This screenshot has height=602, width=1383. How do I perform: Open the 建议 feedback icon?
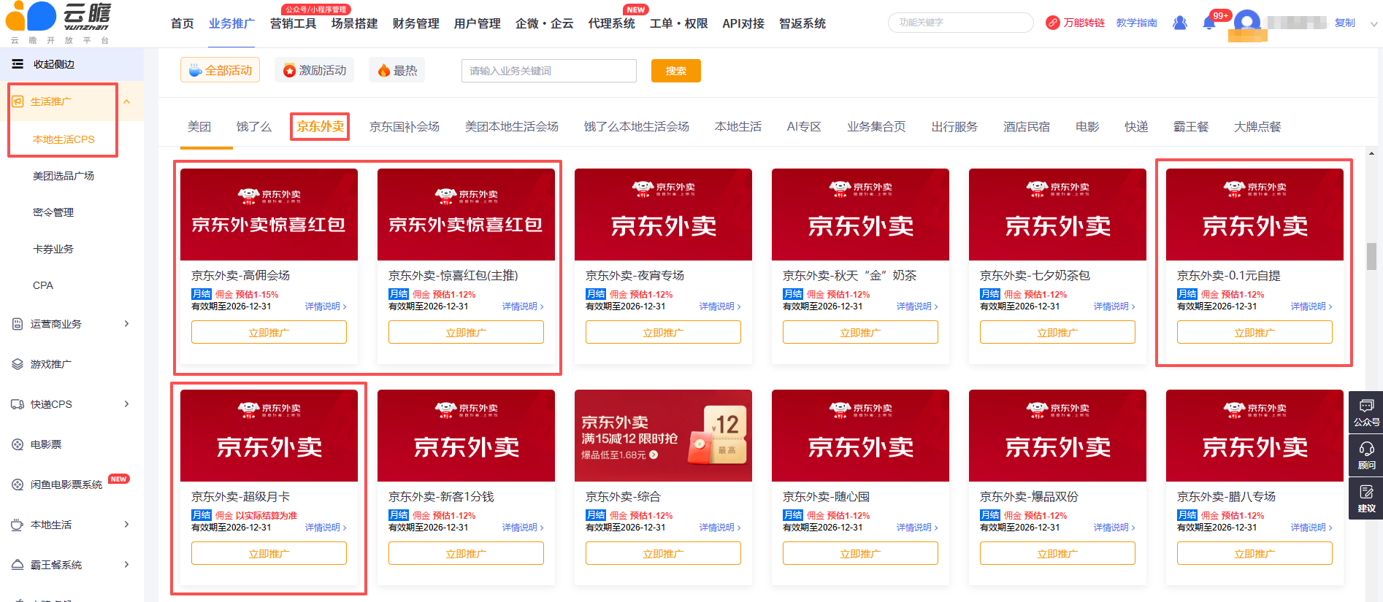pyautogui.click(x=1366, y=498)
